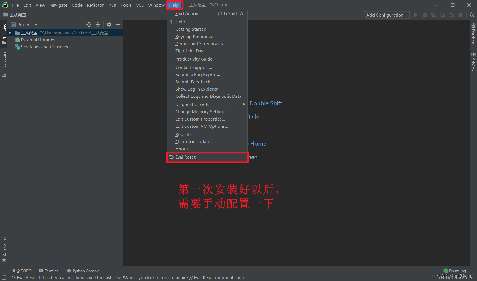Click 主从配置 breadcrumb in navigation bar
The height and width of the screenshot is (281, 477).
15,15
